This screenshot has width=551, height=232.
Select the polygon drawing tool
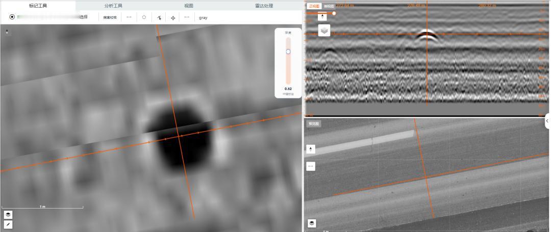click(144, 17)
